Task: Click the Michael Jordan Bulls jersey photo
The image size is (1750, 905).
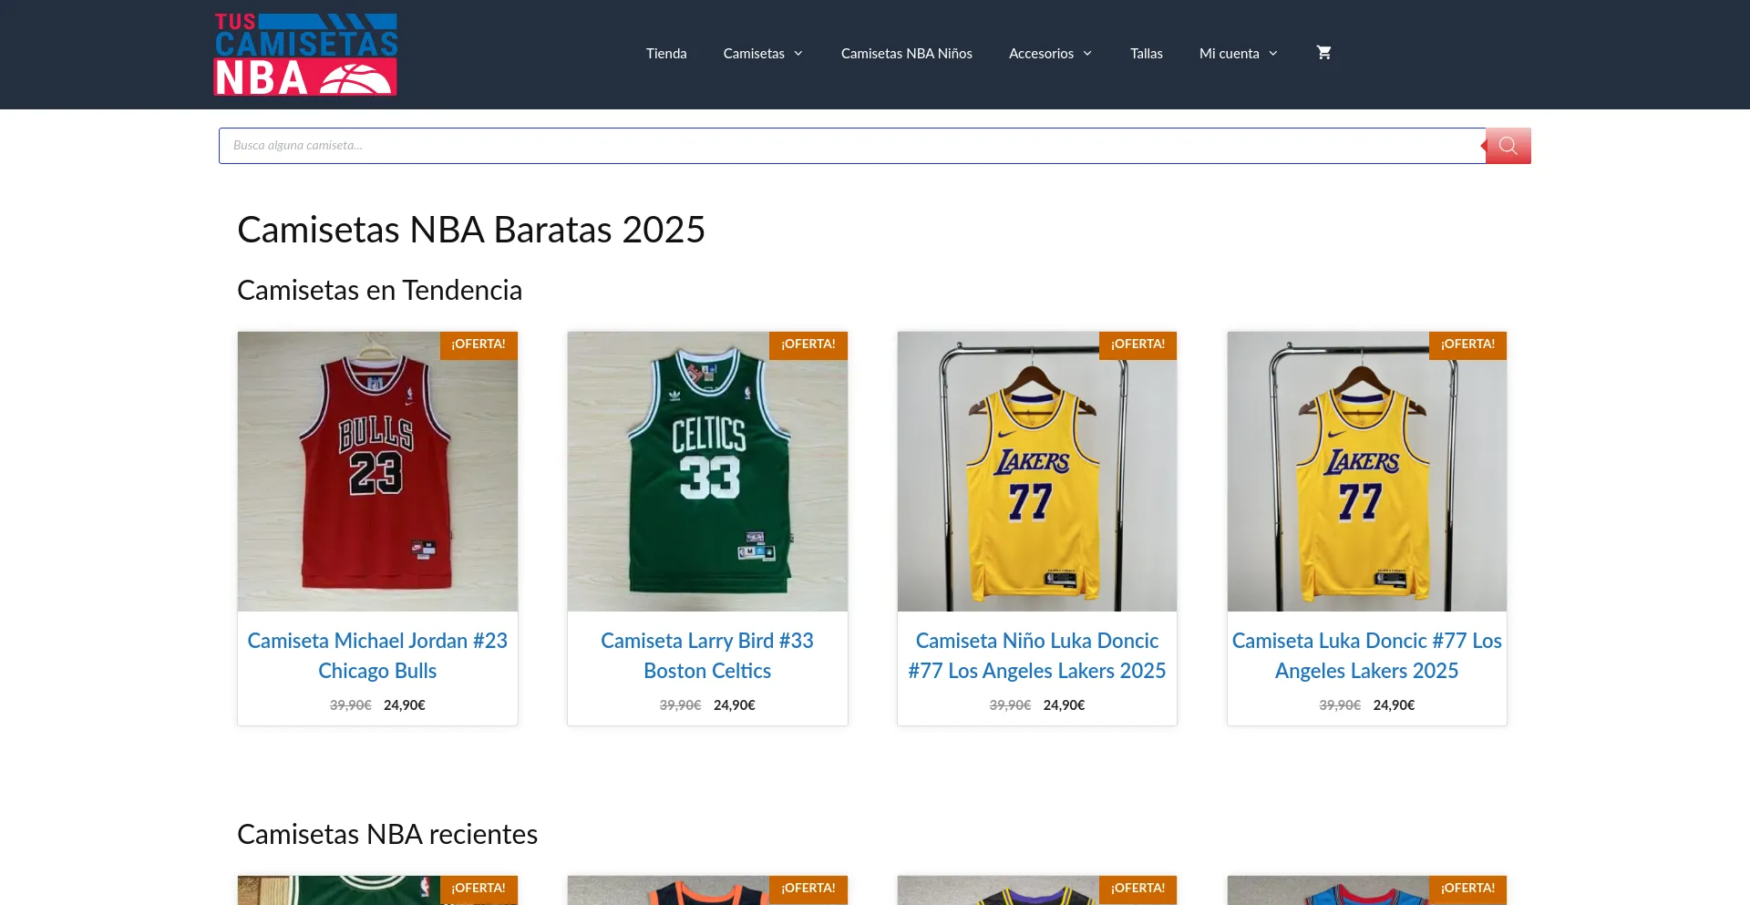Action: tap(376, 470)
